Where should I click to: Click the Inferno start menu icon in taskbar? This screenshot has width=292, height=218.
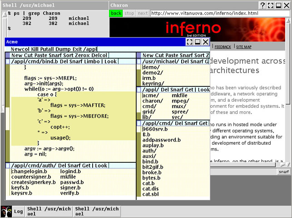click(x=6, y=211)
